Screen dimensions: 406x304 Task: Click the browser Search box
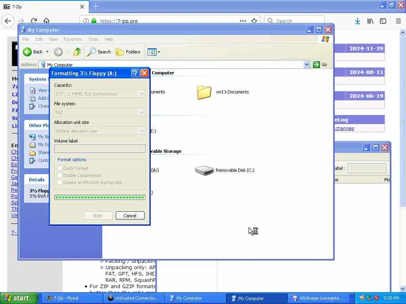pos(294,21)
